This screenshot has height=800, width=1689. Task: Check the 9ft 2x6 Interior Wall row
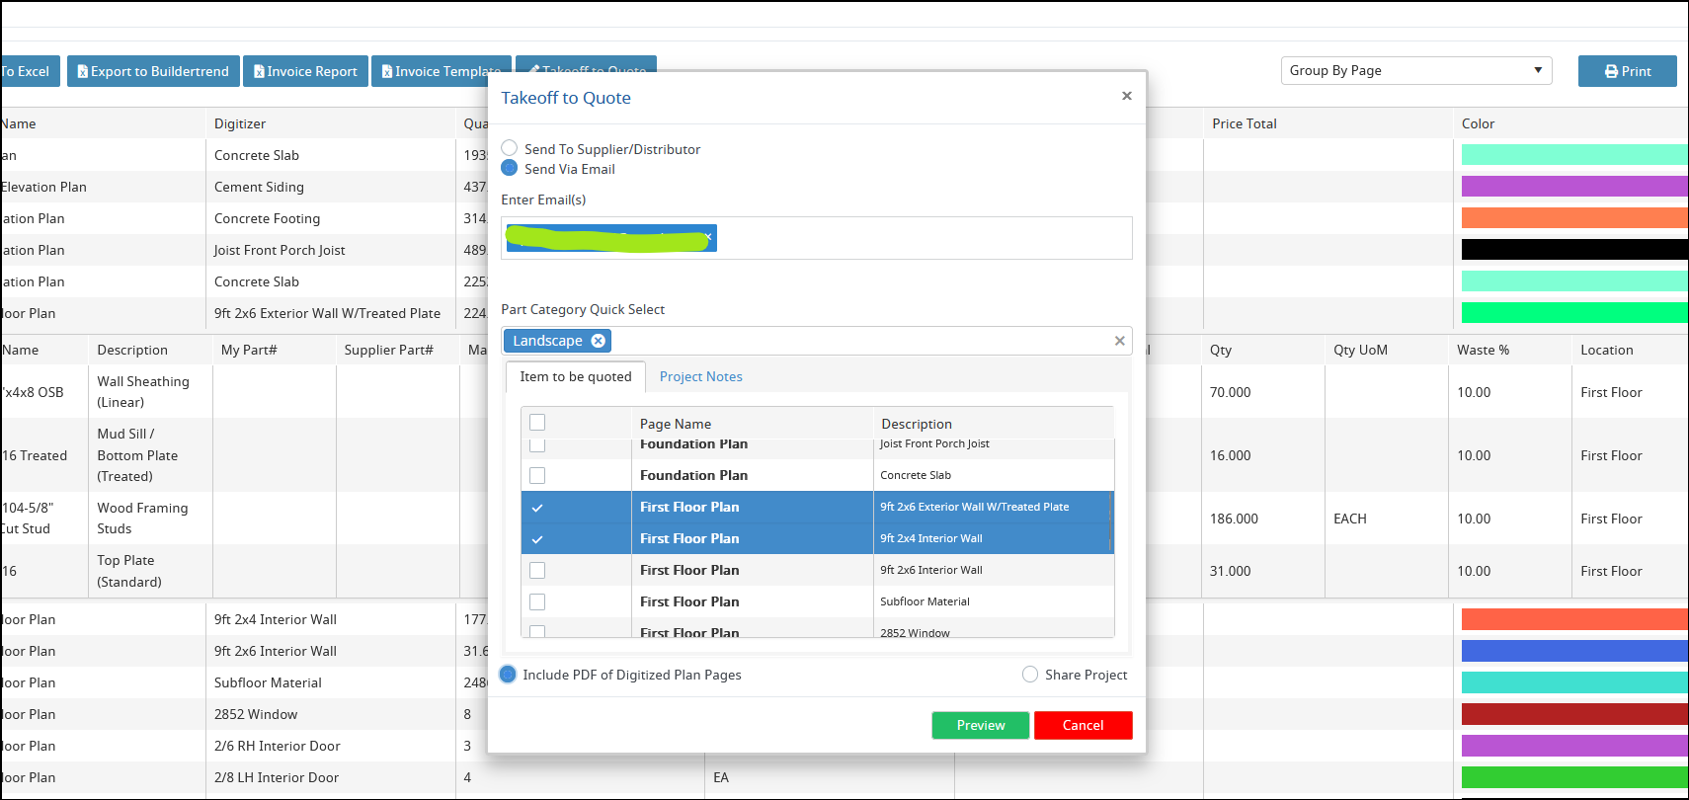click(x=537, y=570)
